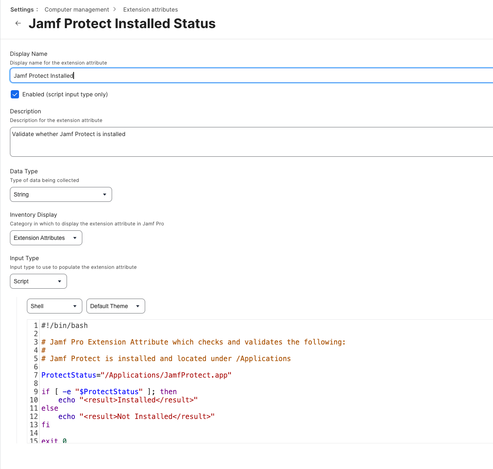Toggle the Enabled script input checkbox
Screen dimensions: 493x469
[15, 94]
